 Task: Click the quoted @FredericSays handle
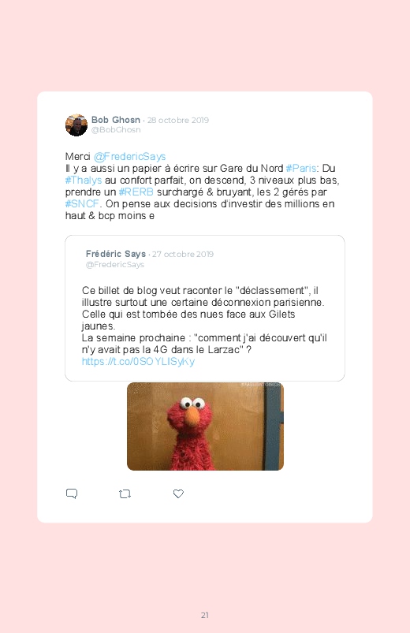point(115,264)
